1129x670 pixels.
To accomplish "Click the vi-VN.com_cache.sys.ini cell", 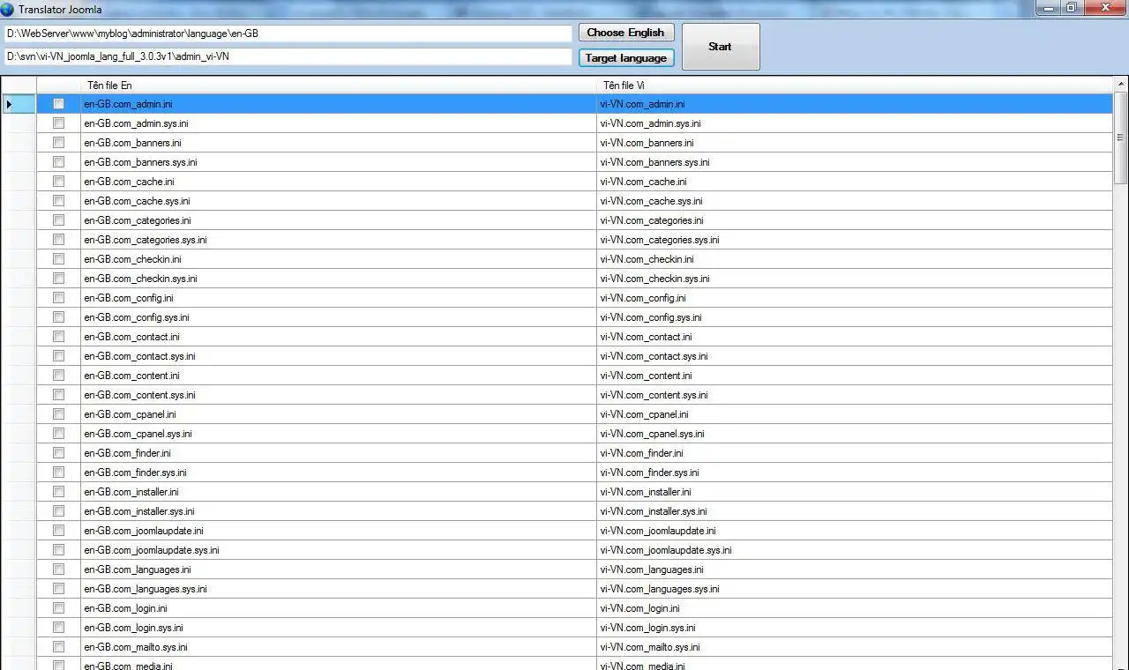I will click(x=855, y=201).
